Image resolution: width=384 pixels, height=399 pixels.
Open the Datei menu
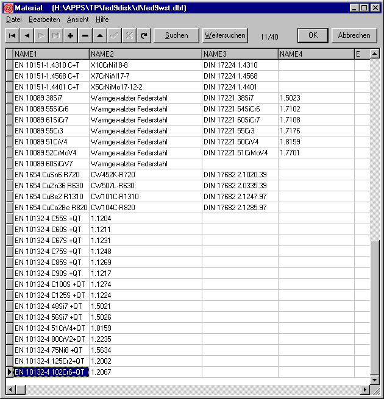13,19
